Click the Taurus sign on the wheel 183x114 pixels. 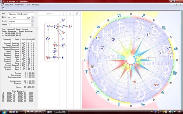[x=98, y=92]
